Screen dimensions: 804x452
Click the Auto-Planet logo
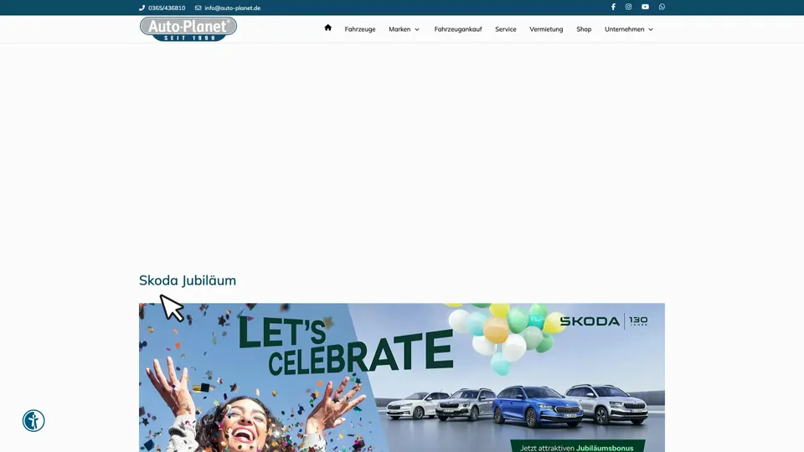point(188,28)
